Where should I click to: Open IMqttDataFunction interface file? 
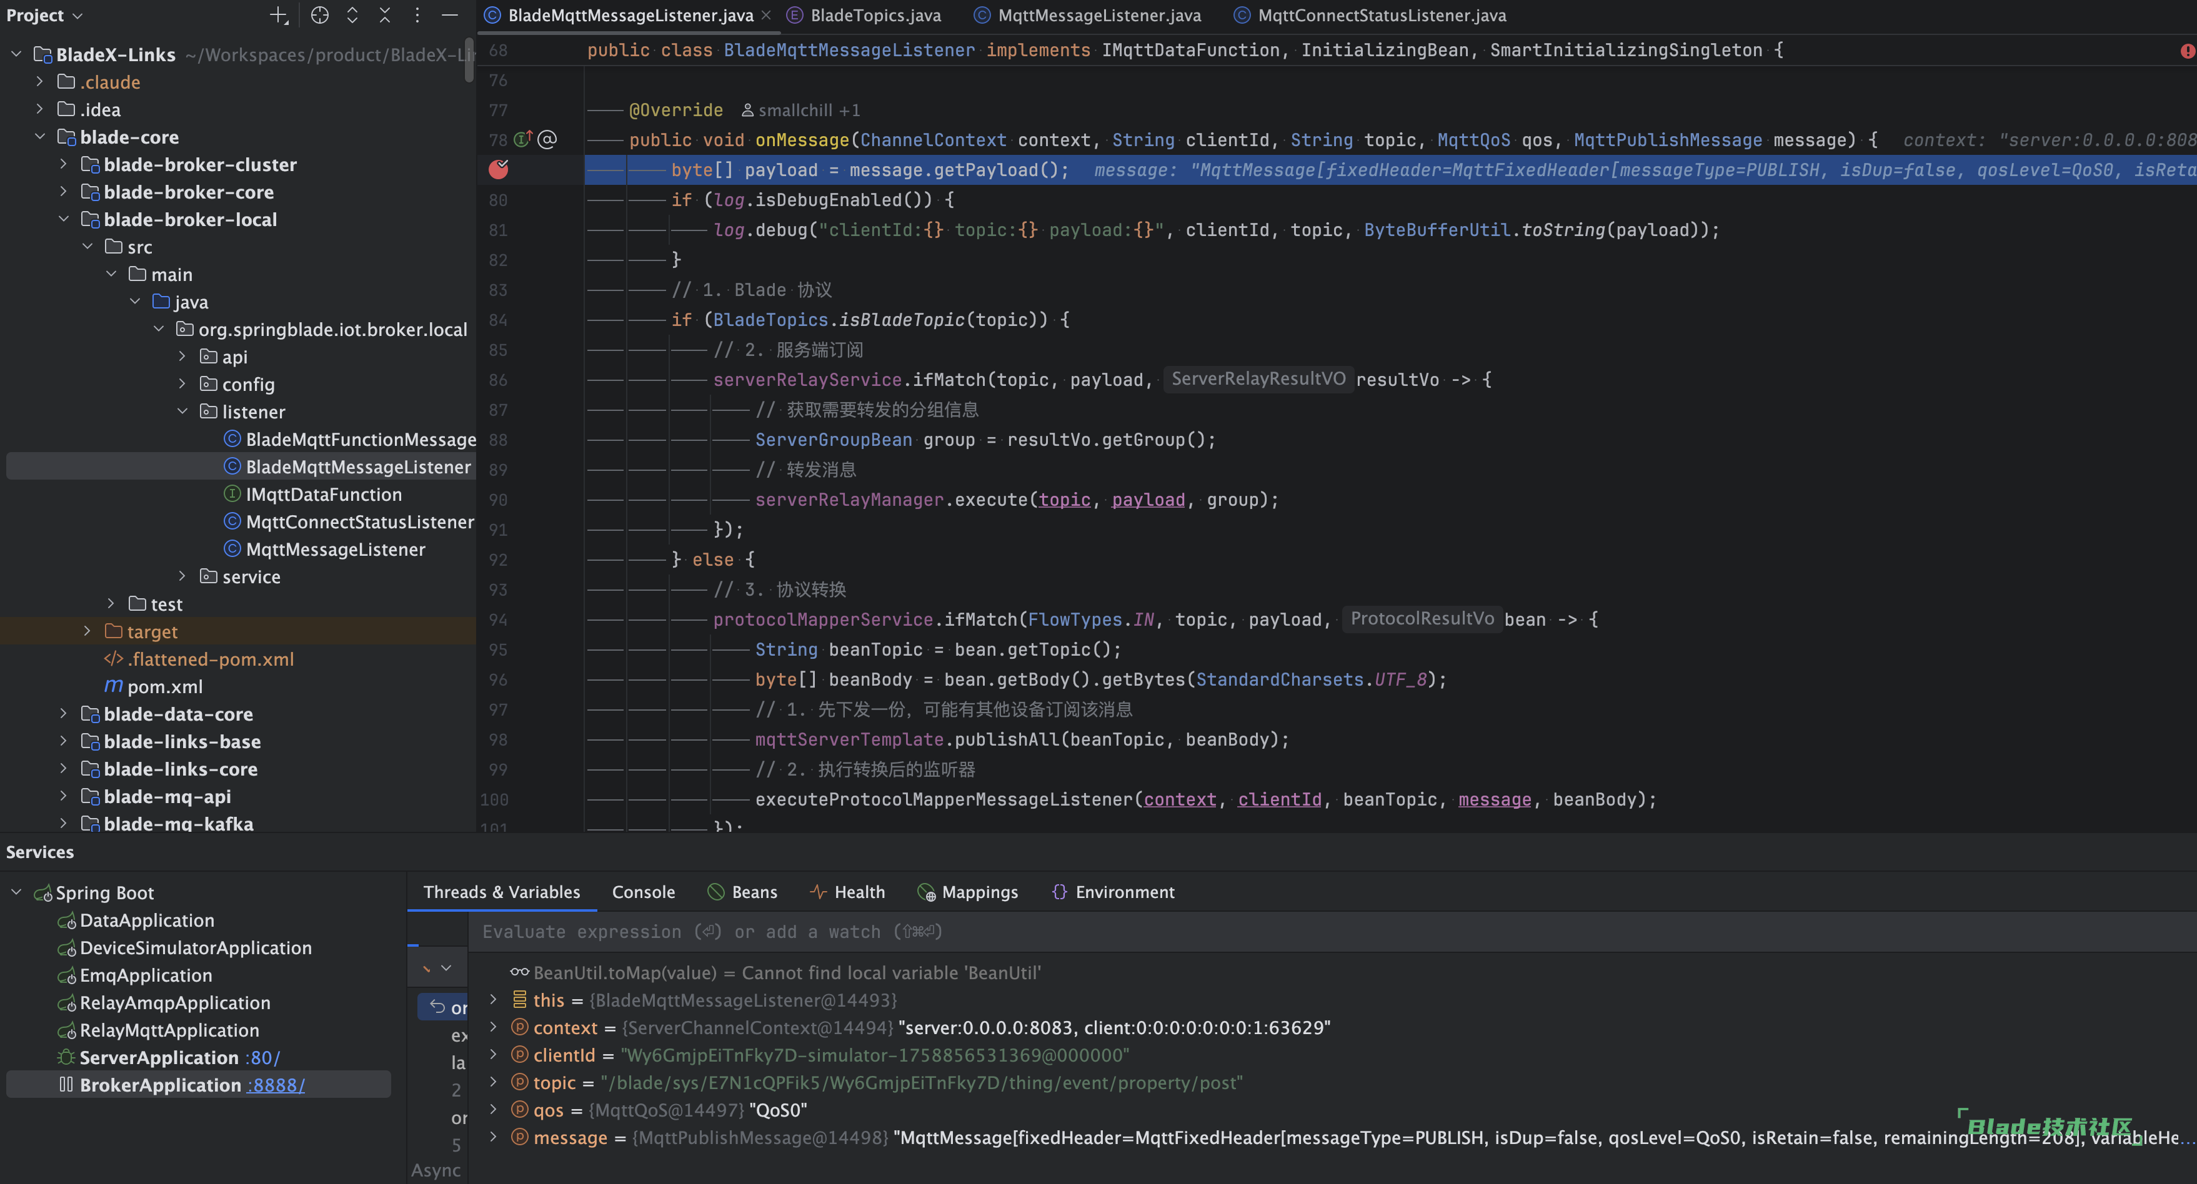[x=312, y=495]
